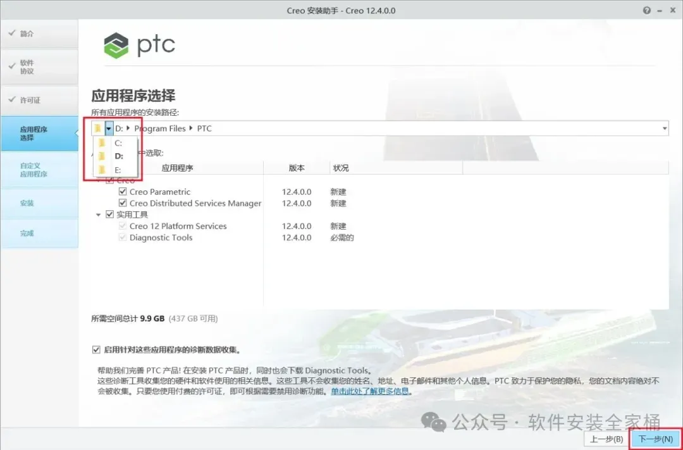Toggle Diagnostic Tools checkbox
Screen dimensions: 683x450
pyautogui.click(x=123, y=237)
